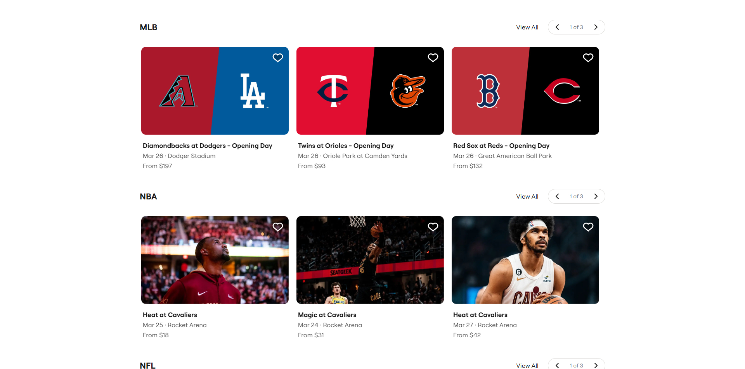Advance to next NFL events page

pyautogui.click(x=596, y=365)
